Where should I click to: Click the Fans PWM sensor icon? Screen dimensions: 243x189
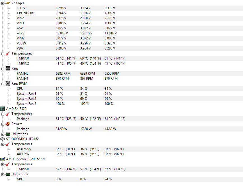pos(8,83)
